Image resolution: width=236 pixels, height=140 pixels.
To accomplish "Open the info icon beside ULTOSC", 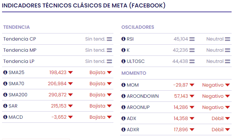I will pos(123,61).
